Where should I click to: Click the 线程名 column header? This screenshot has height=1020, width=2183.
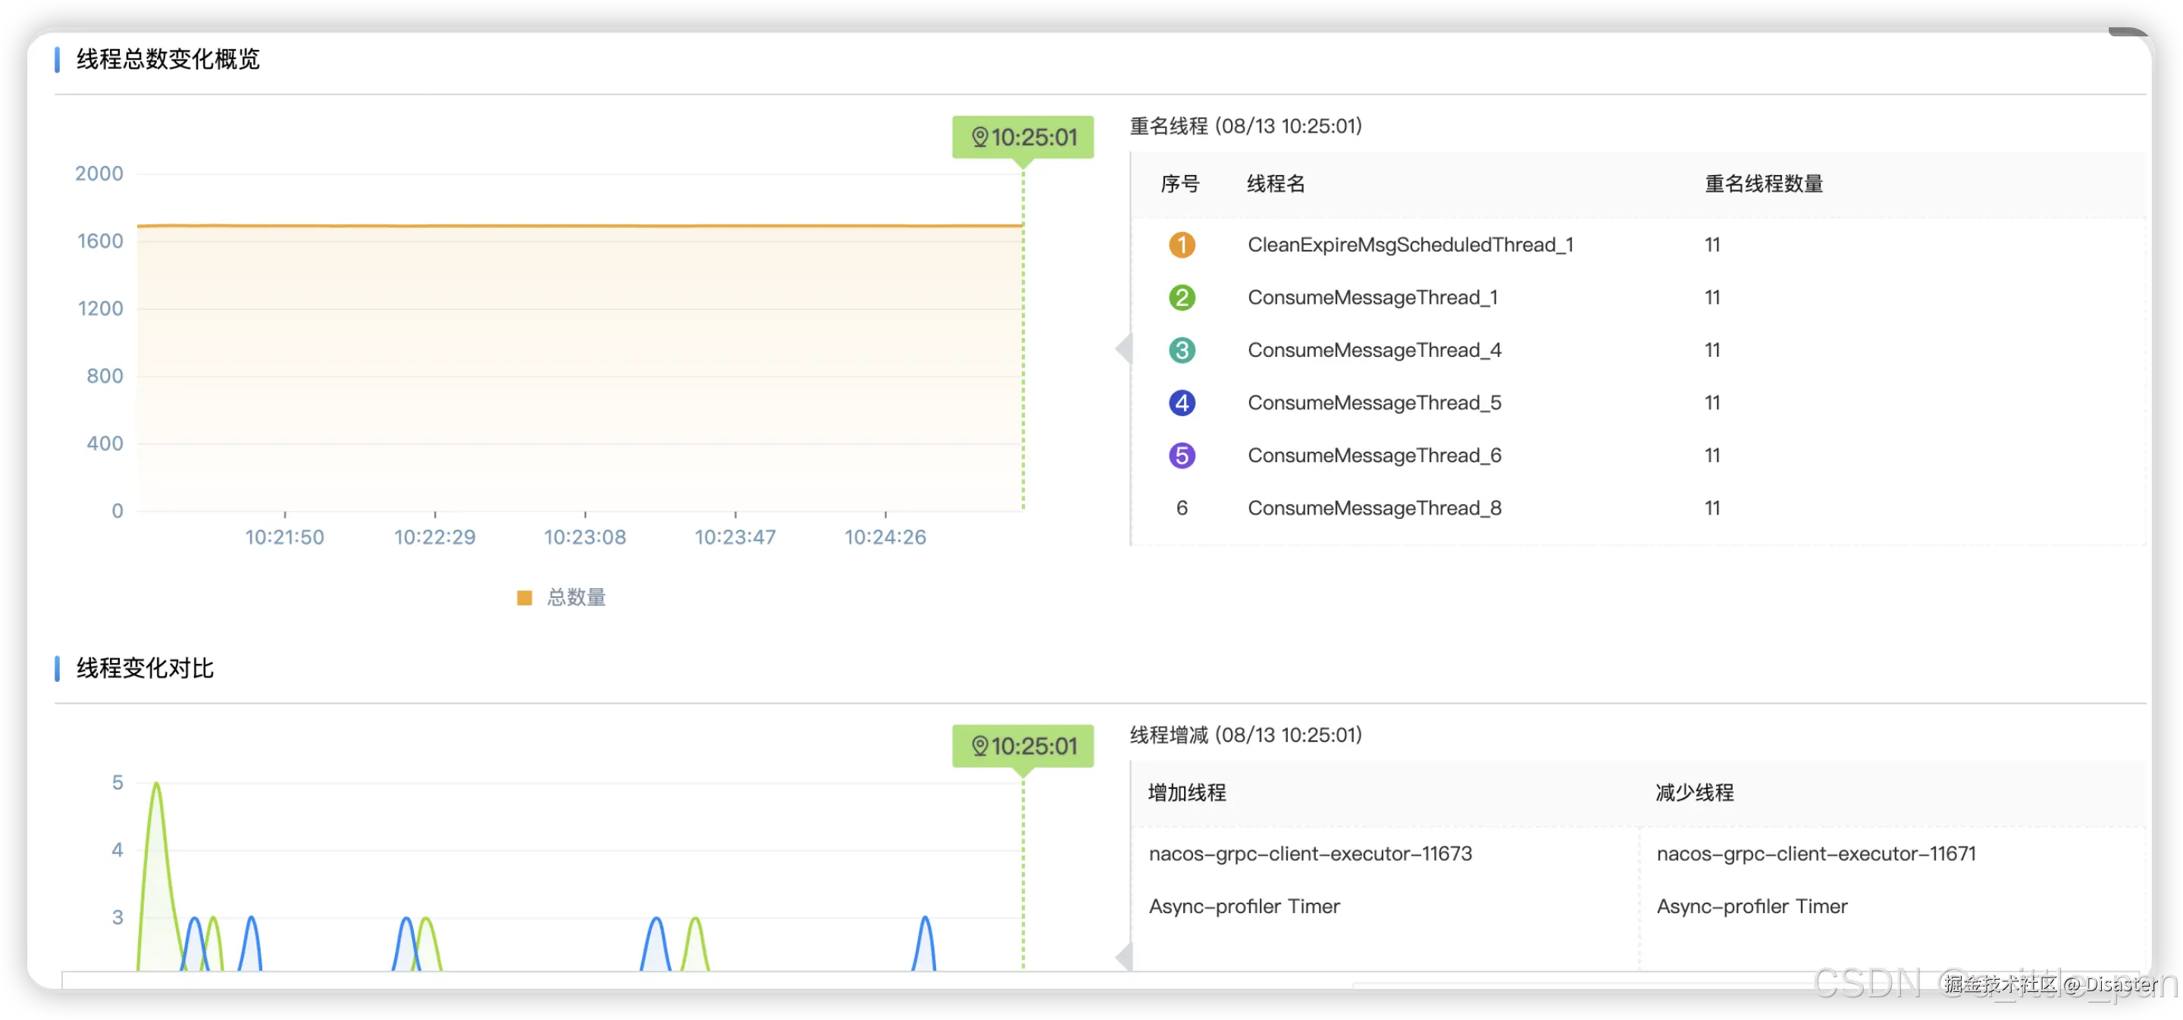pyautogui.click(x=1276, y=184)
